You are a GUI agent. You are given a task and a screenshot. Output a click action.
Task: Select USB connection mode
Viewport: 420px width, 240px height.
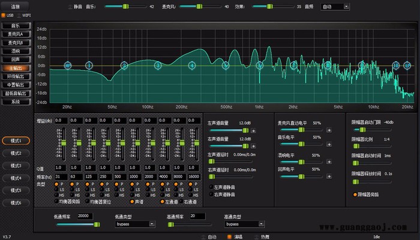tap(3, 15)
